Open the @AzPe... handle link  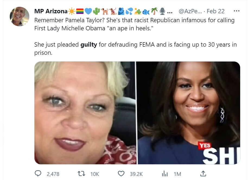pyautogui.click(x=190, y=11)
